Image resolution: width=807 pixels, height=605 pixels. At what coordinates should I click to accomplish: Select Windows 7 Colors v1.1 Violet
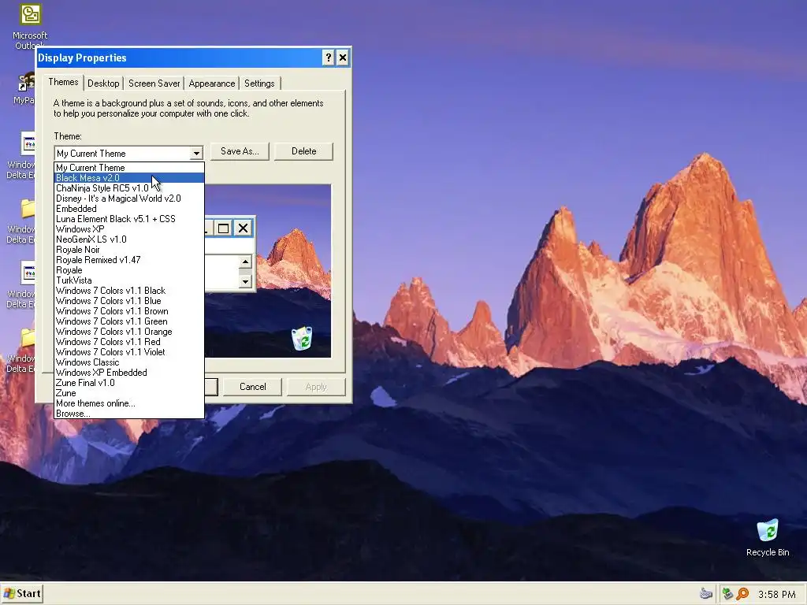pyautogui.click(x=129, y=352)
